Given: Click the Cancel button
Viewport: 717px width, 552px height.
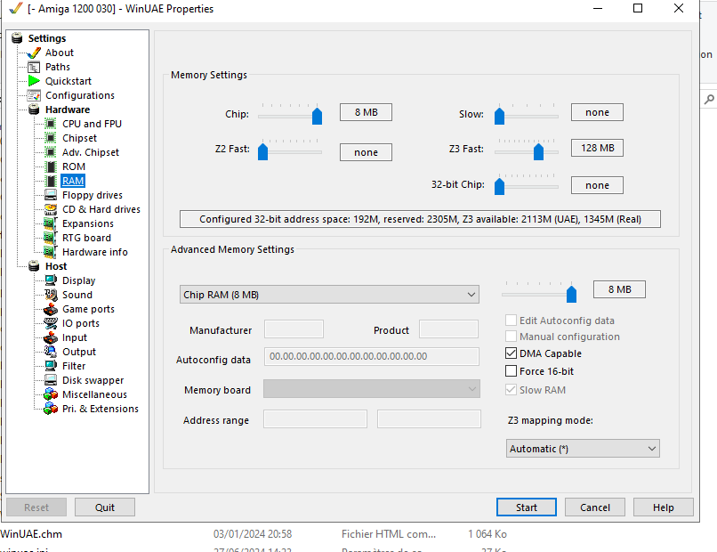Looking at the screenshot, I should pos(594,507).
